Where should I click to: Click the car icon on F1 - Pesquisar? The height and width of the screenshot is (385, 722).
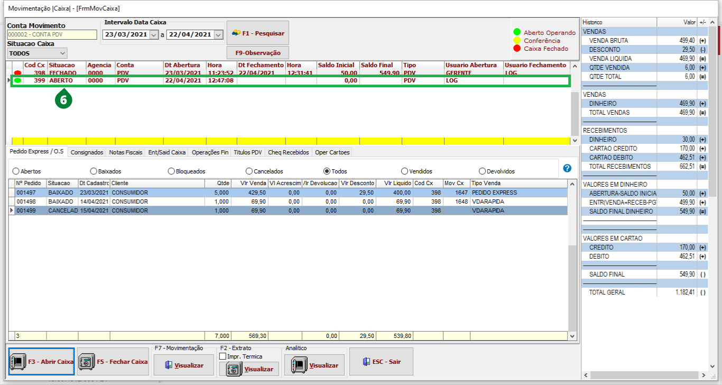[236, 33]
